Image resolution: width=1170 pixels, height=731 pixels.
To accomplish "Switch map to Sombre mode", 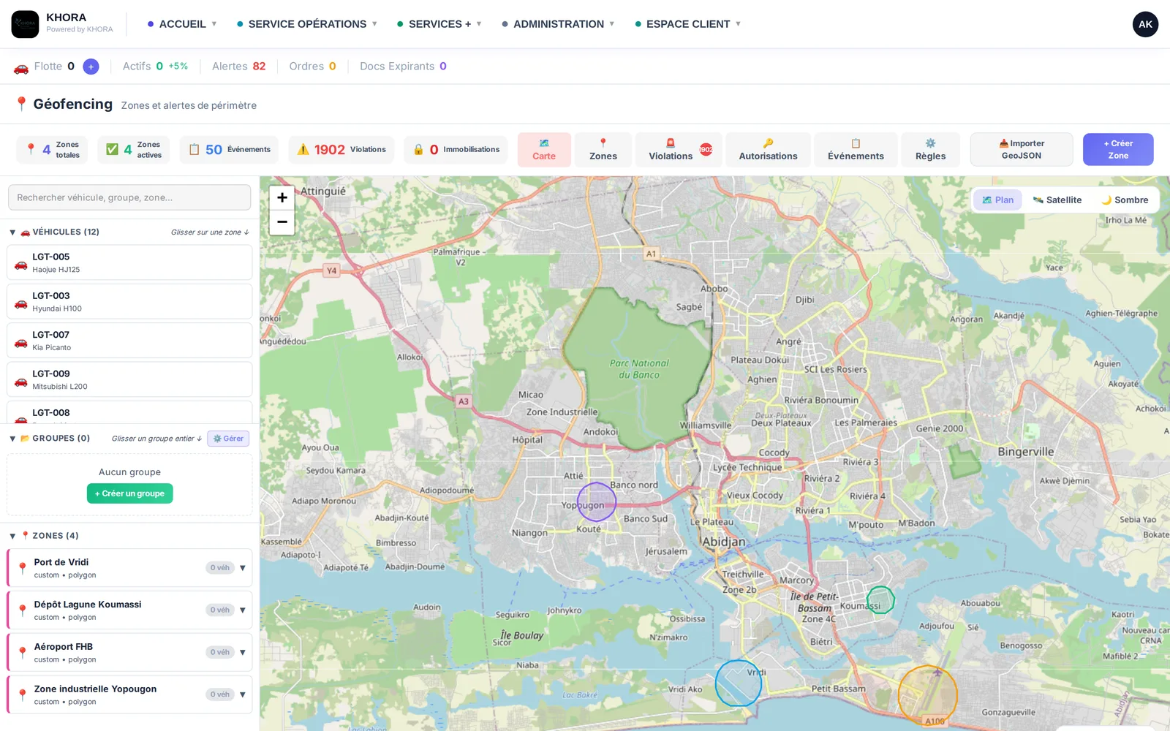I will click(x=1125, y=200).
